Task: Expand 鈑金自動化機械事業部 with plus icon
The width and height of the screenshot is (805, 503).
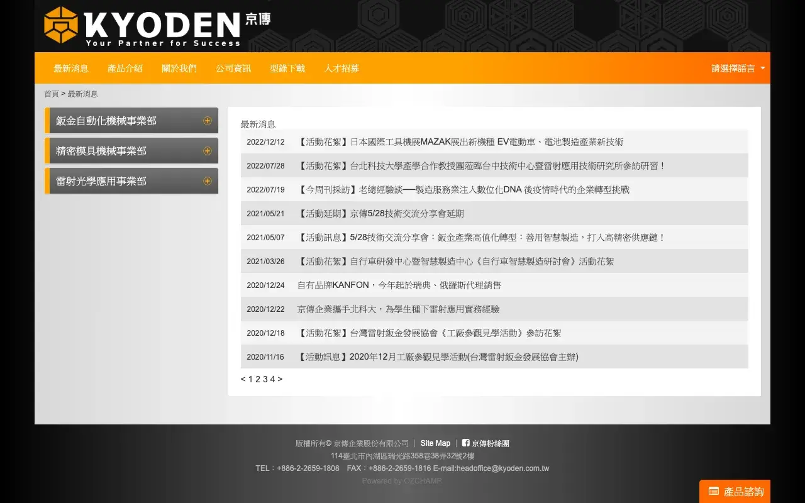Action: click(x=208, y=121)
